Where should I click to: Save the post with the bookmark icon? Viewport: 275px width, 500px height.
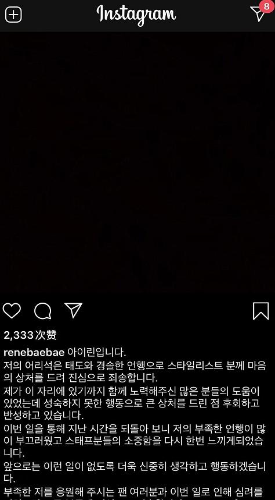260,311
